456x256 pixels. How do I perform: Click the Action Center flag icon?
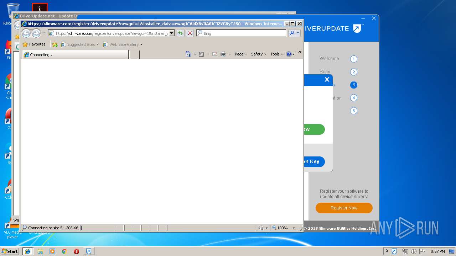(422, 251)
